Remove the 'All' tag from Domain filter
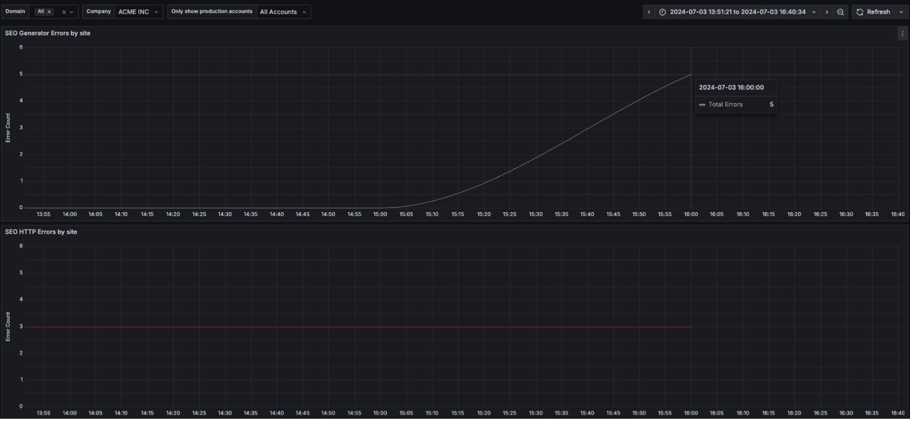Viewport: 910px width, 422px height. coord(49,12)
